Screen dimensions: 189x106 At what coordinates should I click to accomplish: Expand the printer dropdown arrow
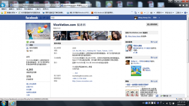tap(154, 13)
